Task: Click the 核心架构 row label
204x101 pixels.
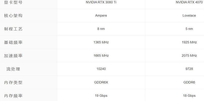Action: 13,15
